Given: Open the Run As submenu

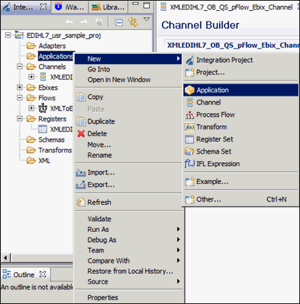Looking at the screenshot, I should pyautogui.click(x=128, y=229).
